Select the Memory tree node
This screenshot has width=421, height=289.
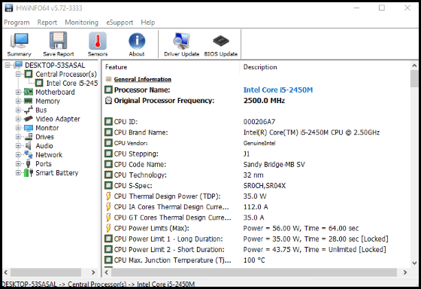[47, 101]
